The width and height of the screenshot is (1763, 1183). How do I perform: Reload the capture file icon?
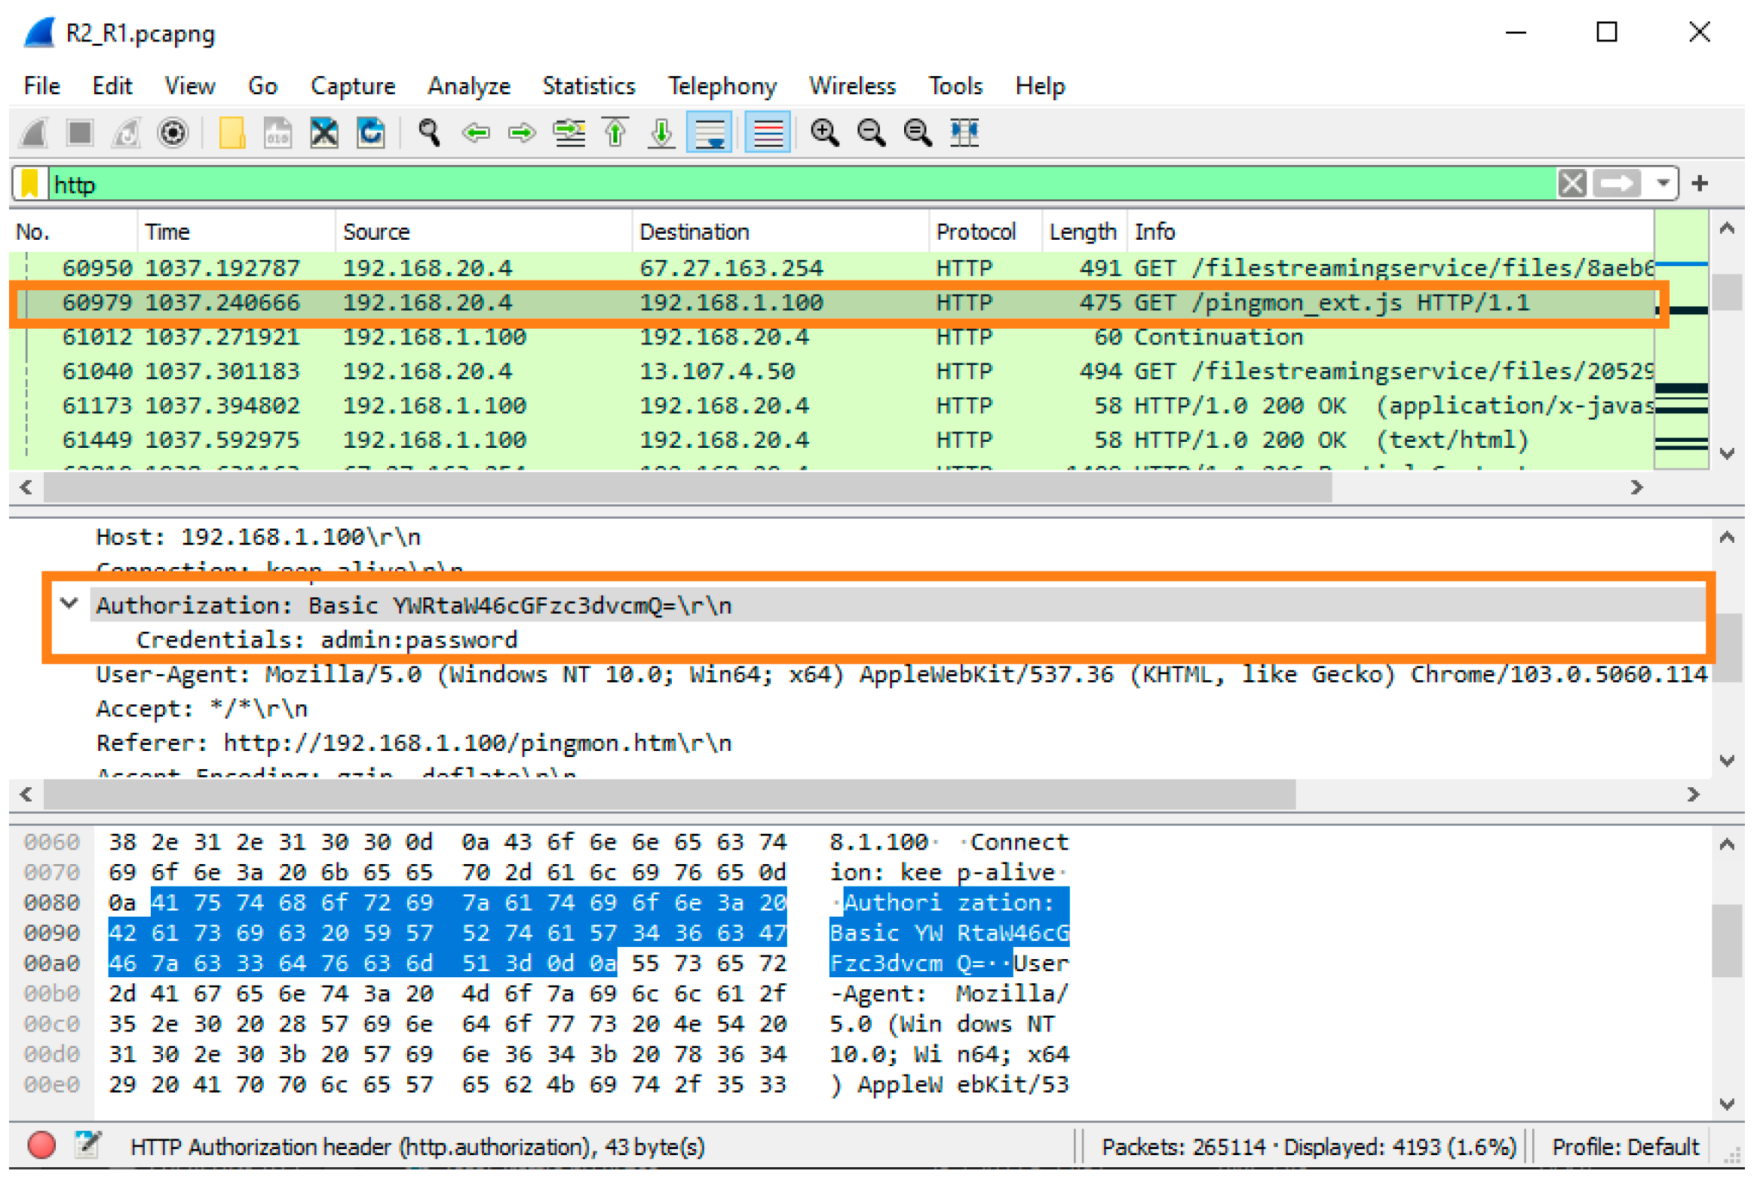click(x=371, y=133)
